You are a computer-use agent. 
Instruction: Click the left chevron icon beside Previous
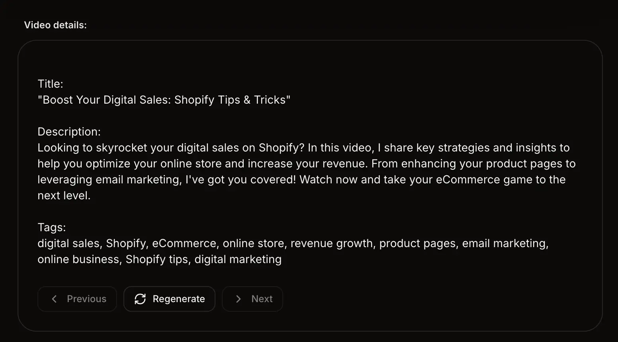point(55,299)
